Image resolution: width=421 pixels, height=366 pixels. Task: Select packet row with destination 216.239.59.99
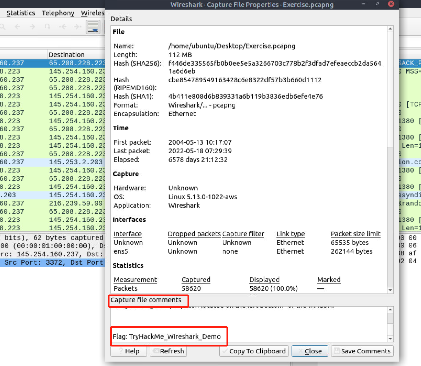click(x=53, y=203)
